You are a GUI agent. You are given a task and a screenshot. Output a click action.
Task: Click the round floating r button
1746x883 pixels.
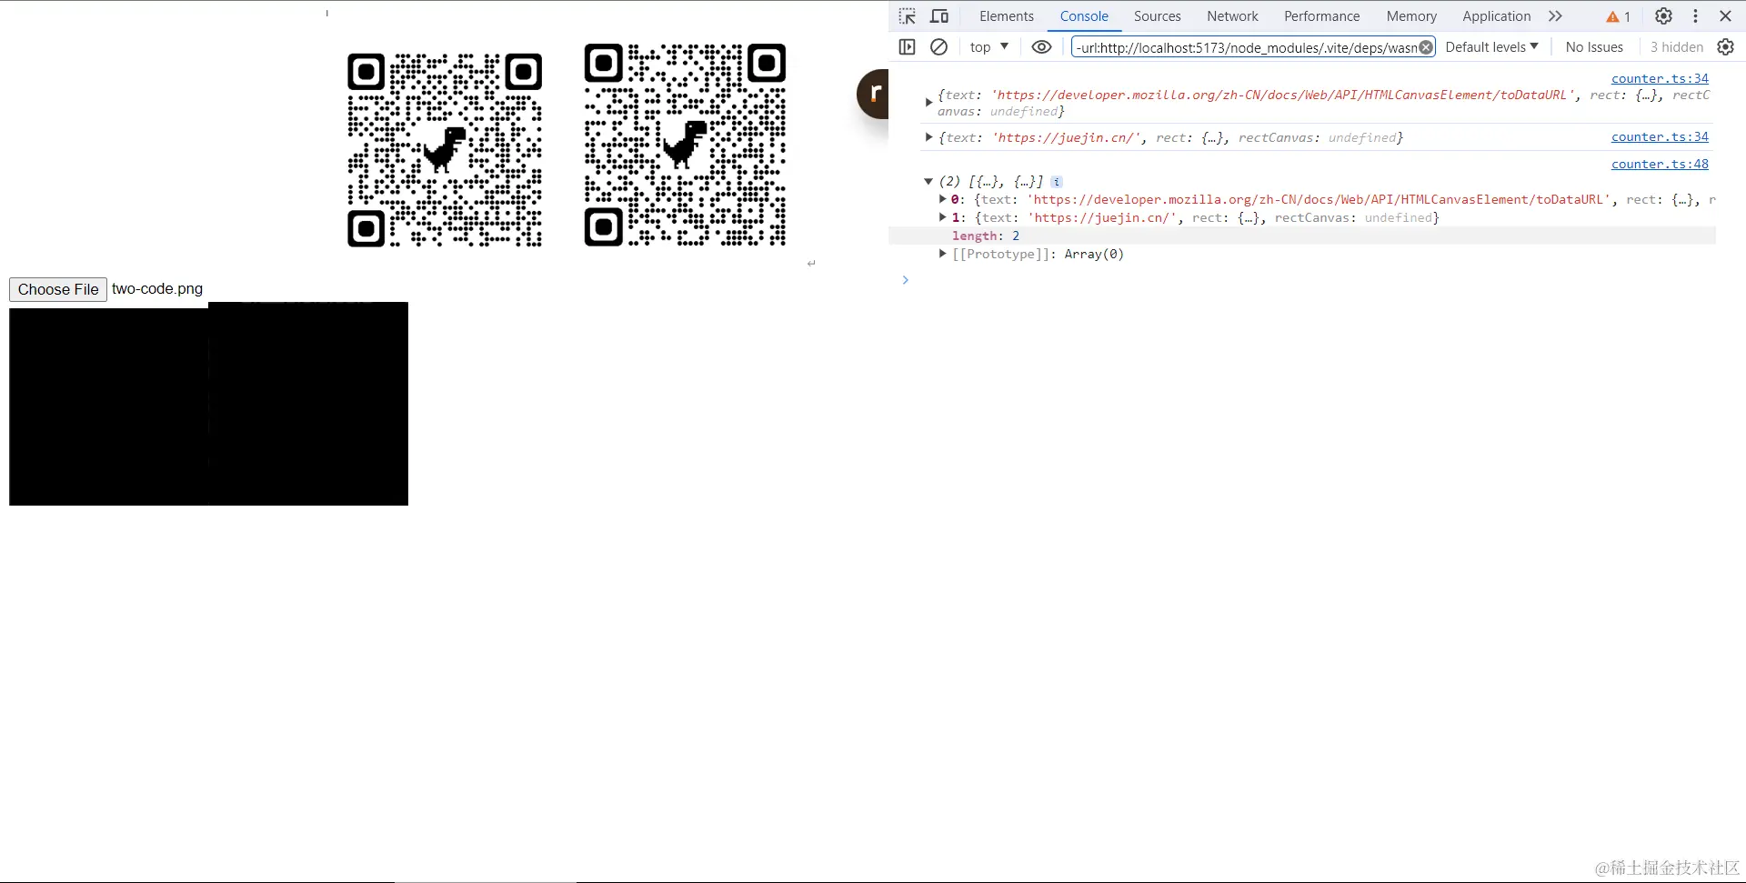(873, 94)
